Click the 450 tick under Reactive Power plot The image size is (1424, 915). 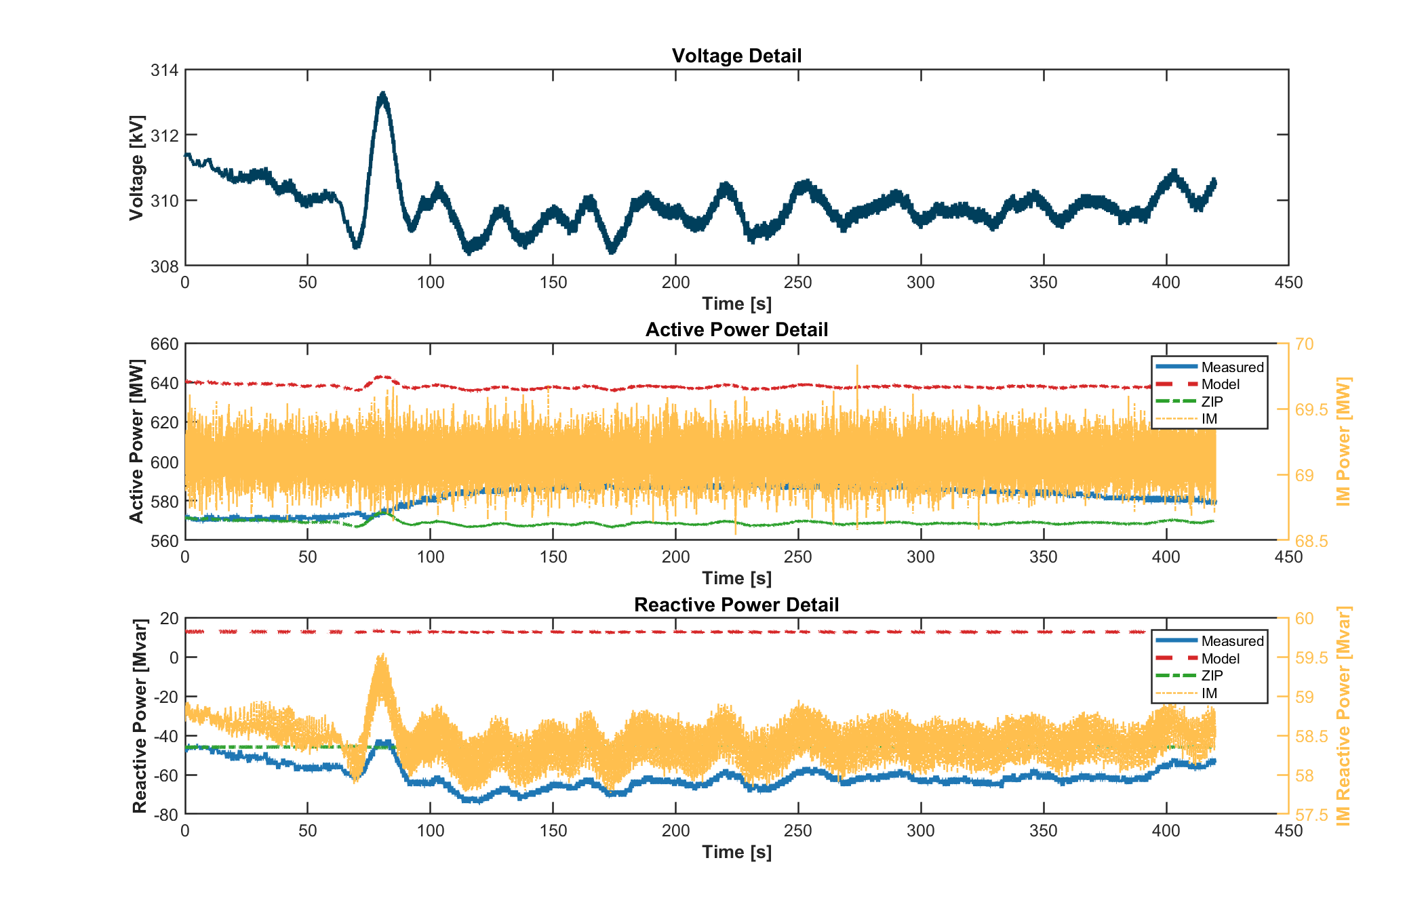click(x=1288, y=831)
